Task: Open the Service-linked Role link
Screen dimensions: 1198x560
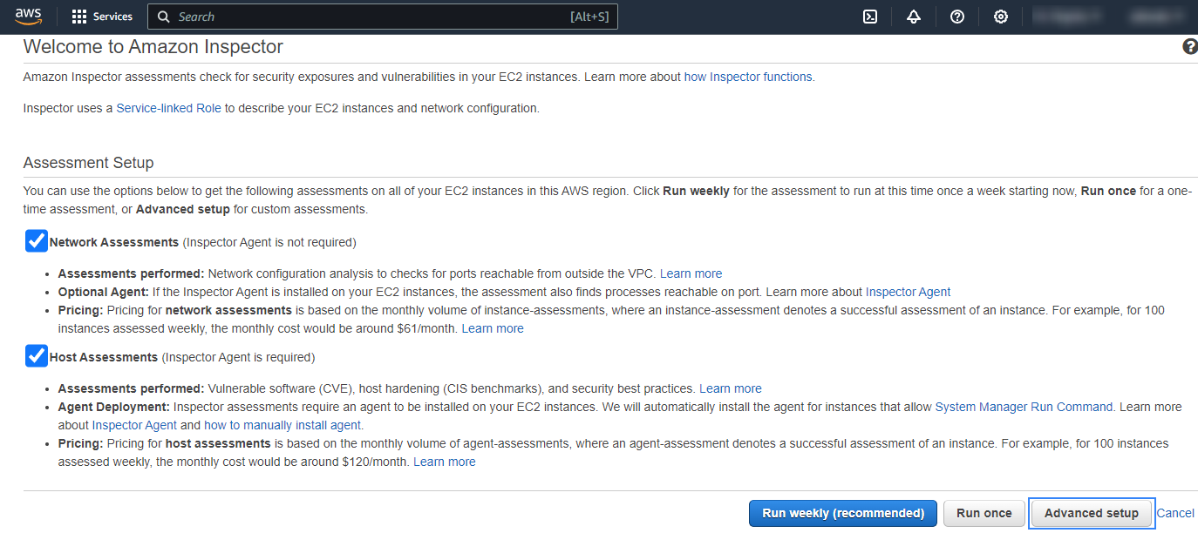Action: 168,109
